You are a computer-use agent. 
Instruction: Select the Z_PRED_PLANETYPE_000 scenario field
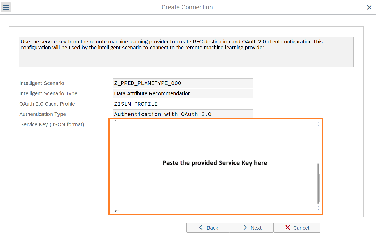click(x=182, y=83)
